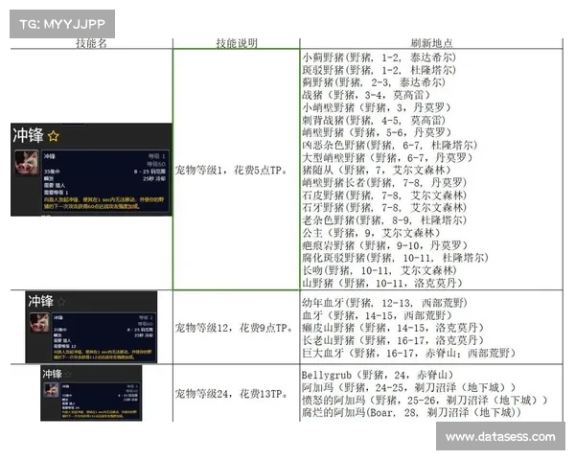Click the large 冲锋 title with the gold star
575x460 pixels.
pyautogui.click(x=28, y=135)
